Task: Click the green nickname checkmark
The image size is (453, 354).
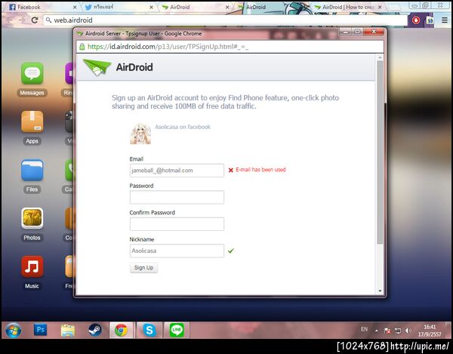Action: coord(231,251)
